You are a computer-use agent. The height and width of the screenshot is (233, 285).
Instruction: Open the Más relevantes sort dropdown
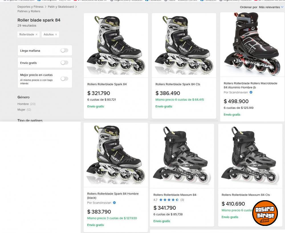[x=271, y=7]
